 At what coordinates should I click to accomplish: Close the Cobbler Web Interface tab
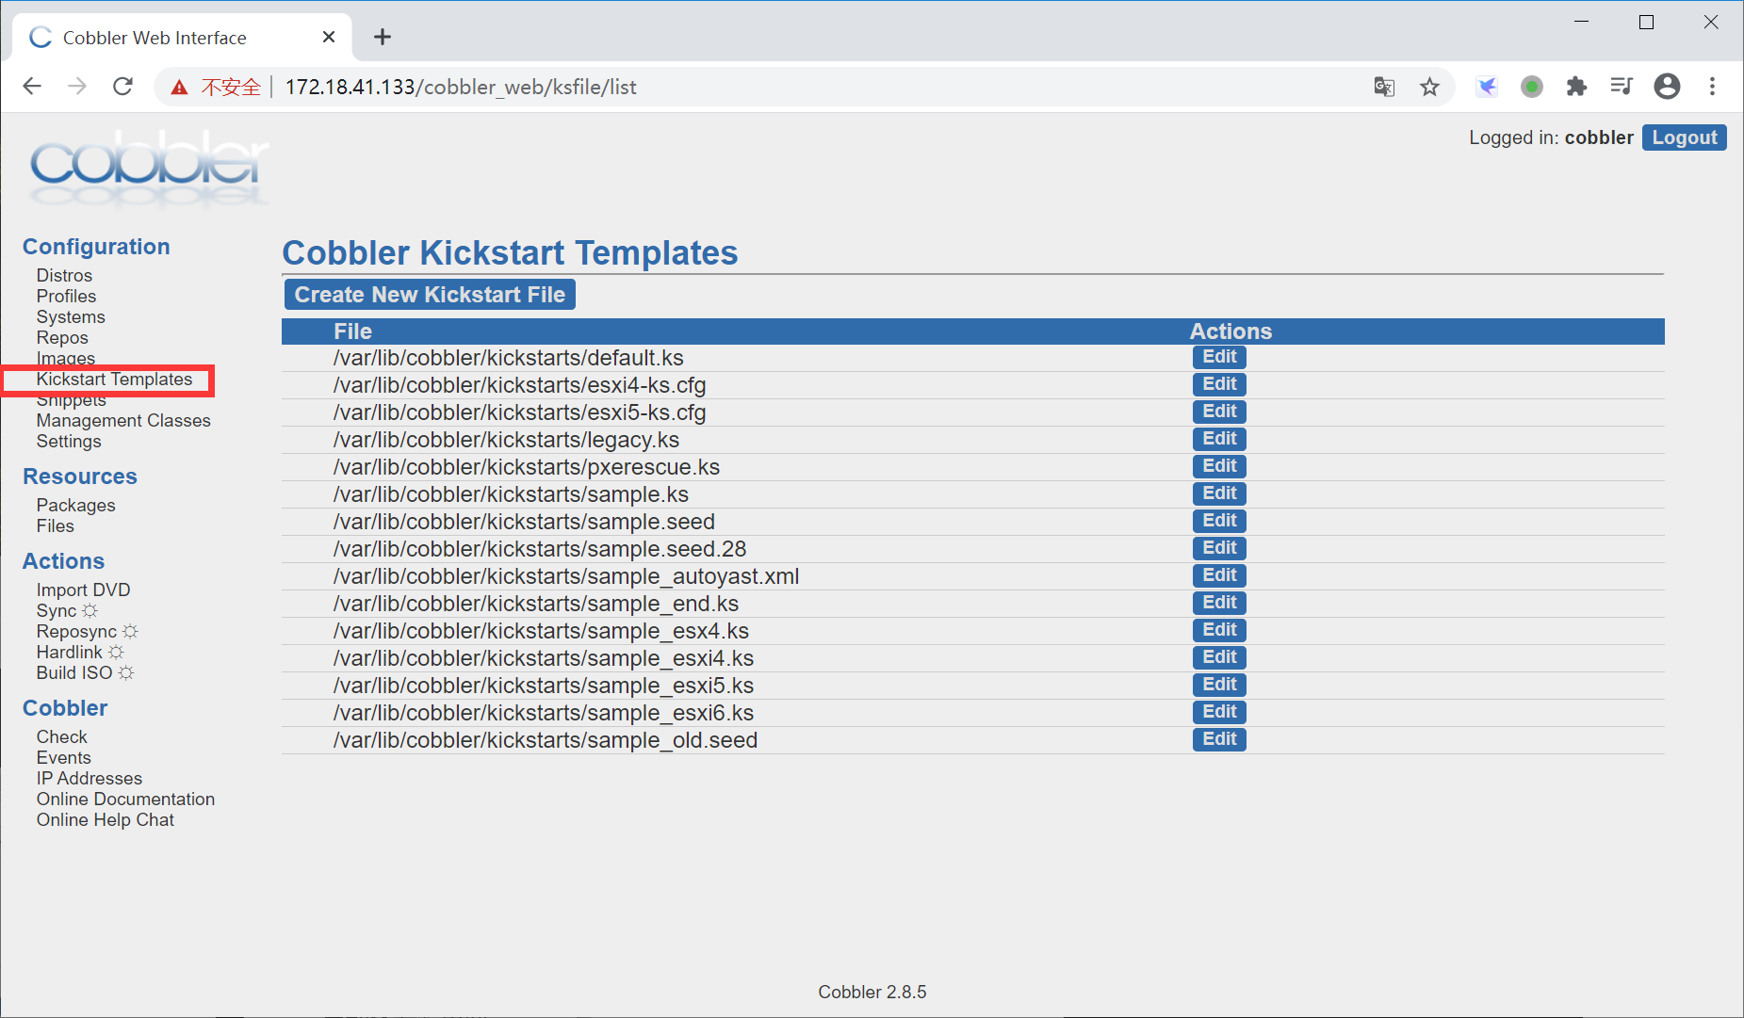tap(329, 37)
